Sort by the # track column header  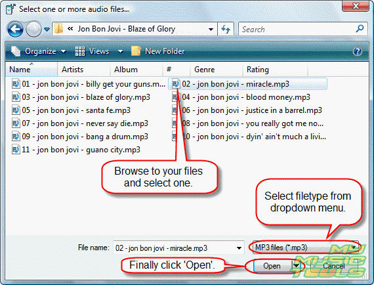[x=177, y=70]
